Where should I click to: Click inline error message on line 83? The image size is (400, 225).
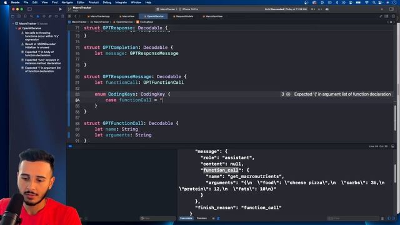coord(342,94)
